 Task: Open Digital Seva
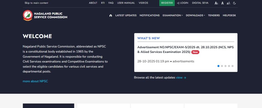pyautogui.click(x=200, y=3)
